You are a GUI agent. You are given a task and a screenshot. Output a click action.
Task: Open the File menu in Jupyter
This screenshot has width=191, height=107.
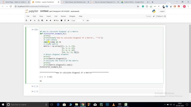tap(28, 16)
